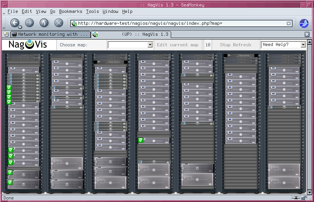Click the site icon in the URL bar
The image size is (314, 202).
tap(74, 23)
